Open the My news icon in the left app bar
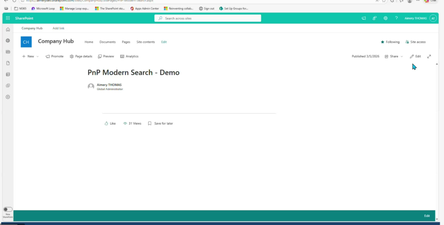The height and width of the screenshot is (225, 444). pos(8,52)
